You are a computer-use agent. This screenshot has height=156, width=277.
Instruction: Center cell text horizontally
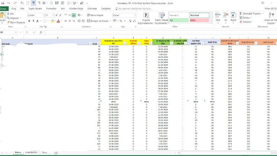pyautogui.click(x=70, y=21)
